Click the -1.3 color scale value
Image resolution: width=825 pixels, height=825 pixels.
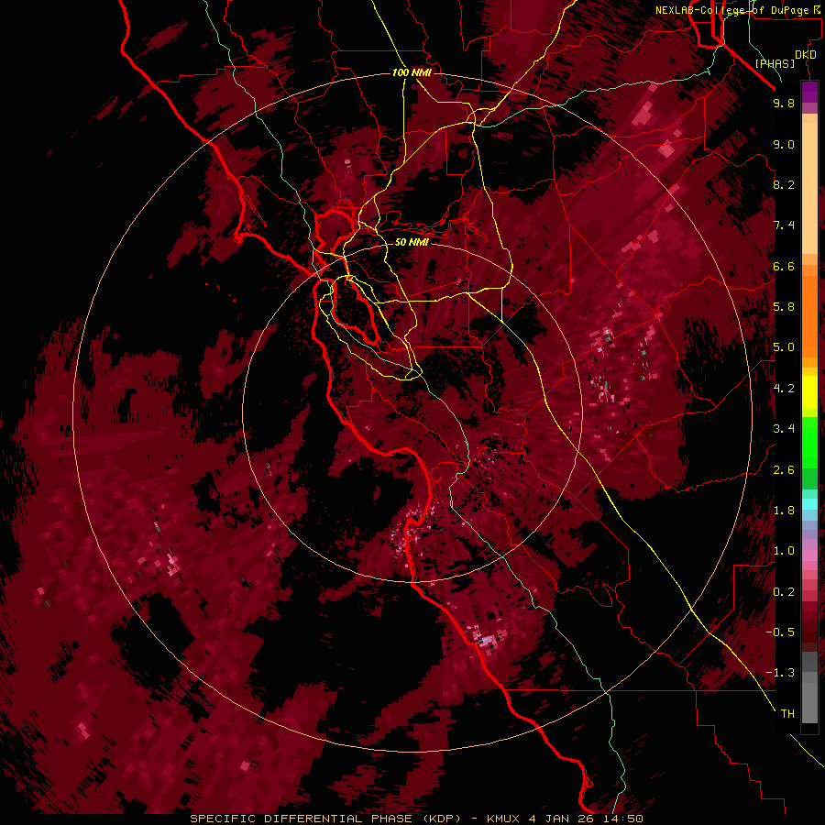click(x=780, y=673)
